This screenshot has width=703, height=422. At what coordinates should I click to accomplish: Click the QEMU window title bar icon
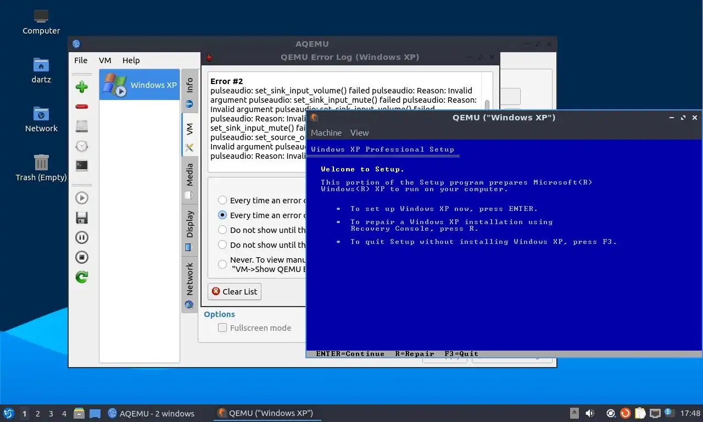(314, 118)
